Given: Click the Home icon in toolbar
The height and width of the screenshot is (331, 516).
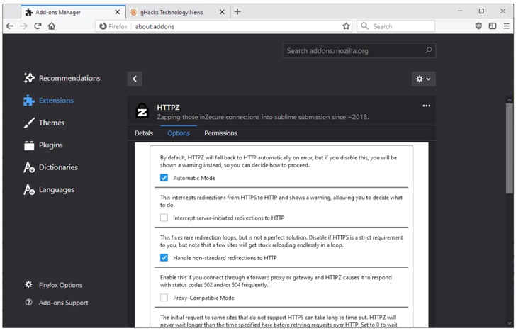Looking at the screenshot, I should click(52, 26).
